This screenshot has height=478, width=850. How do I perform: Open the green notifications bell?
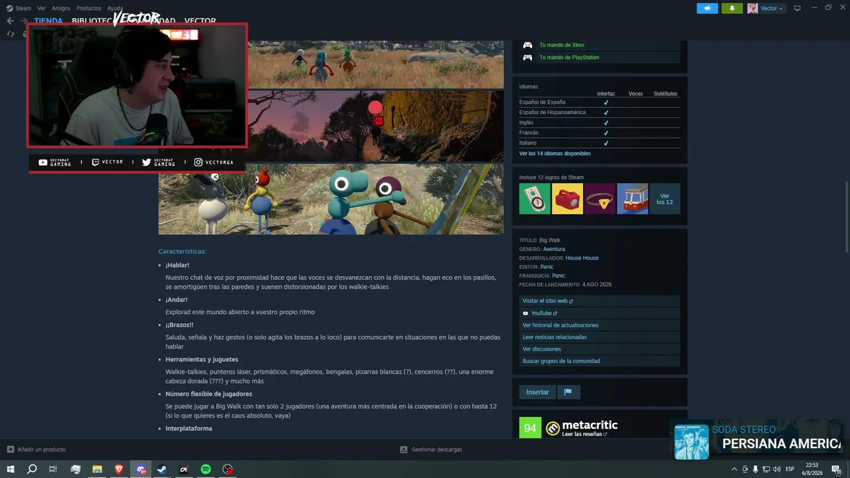(x=732, y=8)
